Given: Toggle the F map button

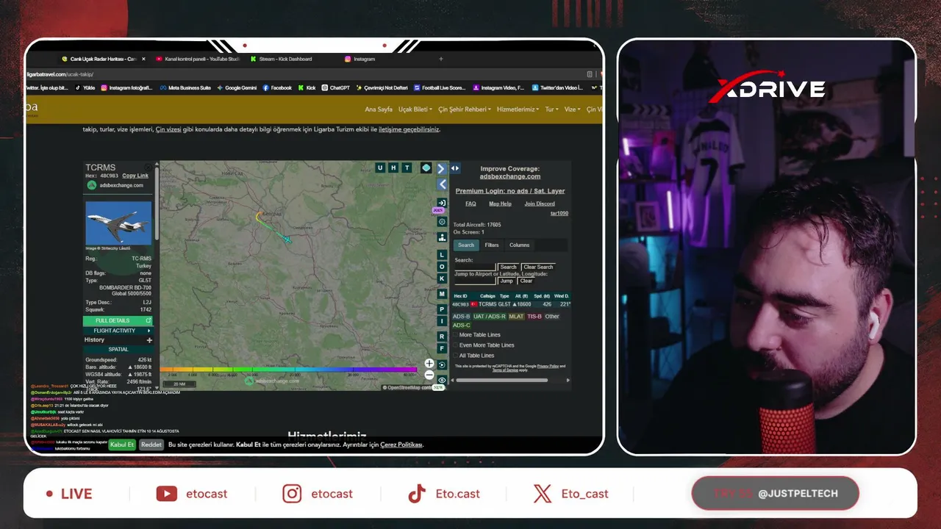Looking at the screenshot, I should tap(442, 348).
